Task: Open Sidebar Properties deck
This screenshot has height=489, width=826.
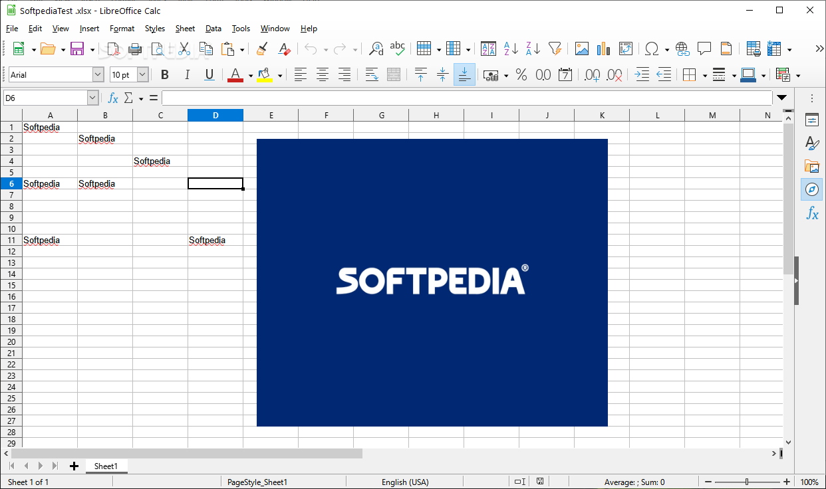Action: coord(812,120)
